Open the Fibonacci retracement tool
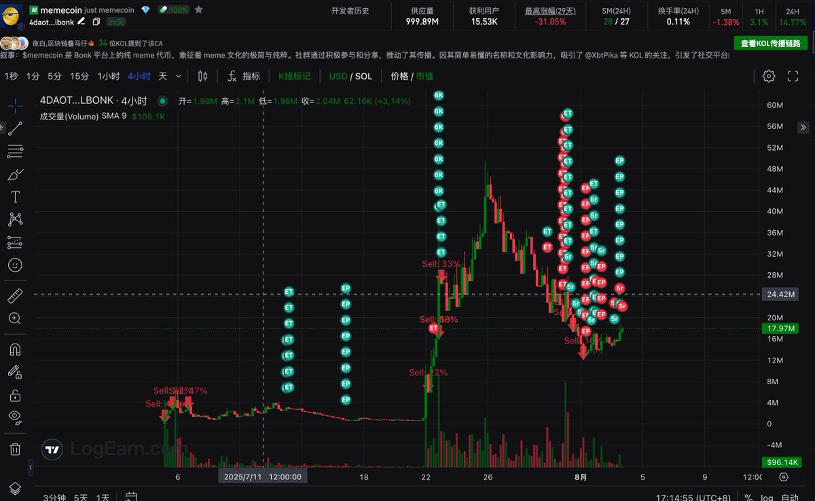 (15, 151)
